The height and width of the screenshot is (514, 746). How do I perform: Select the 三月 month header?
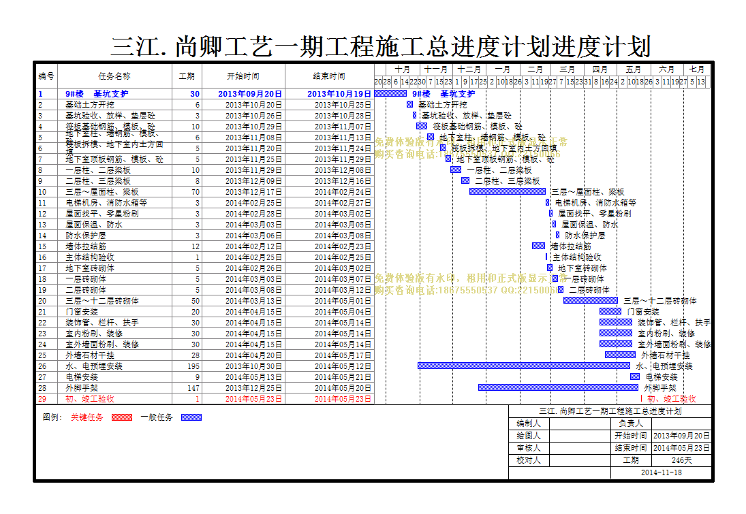(x=567, y=69)
